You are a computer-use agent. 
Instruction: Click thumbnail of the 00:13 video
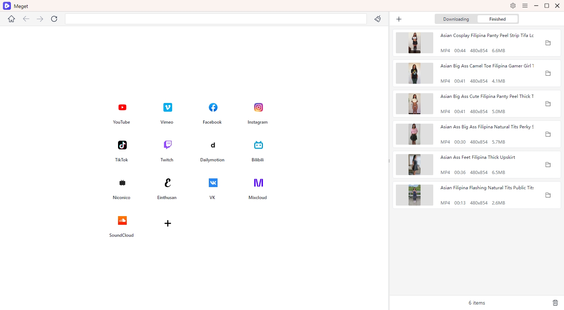coord(414,195)
